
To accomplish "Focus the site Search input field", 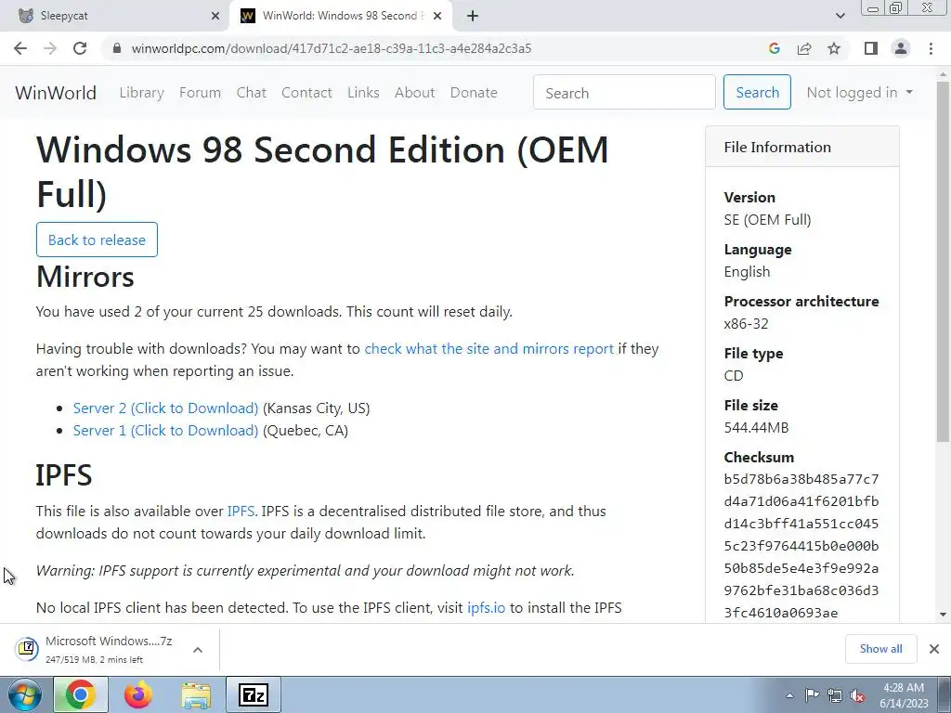I will (x=624, y=92).
